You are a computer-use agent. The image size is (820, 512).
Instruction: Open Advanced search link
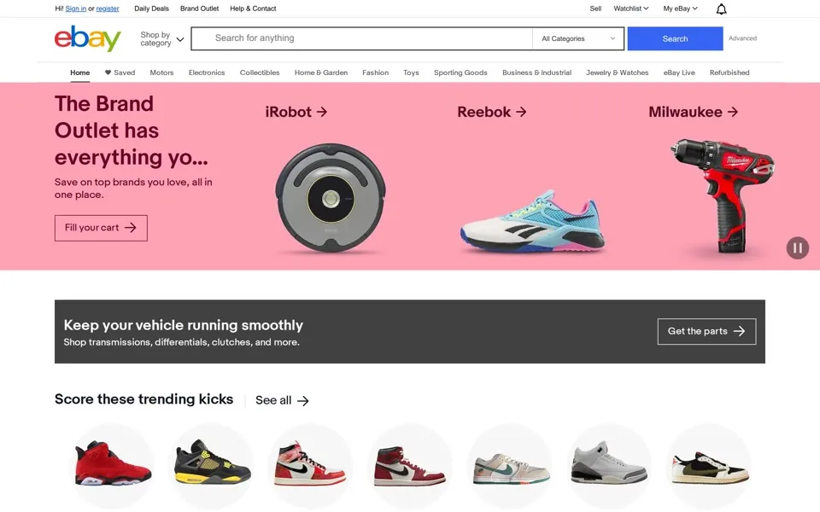tap(742, 38)
